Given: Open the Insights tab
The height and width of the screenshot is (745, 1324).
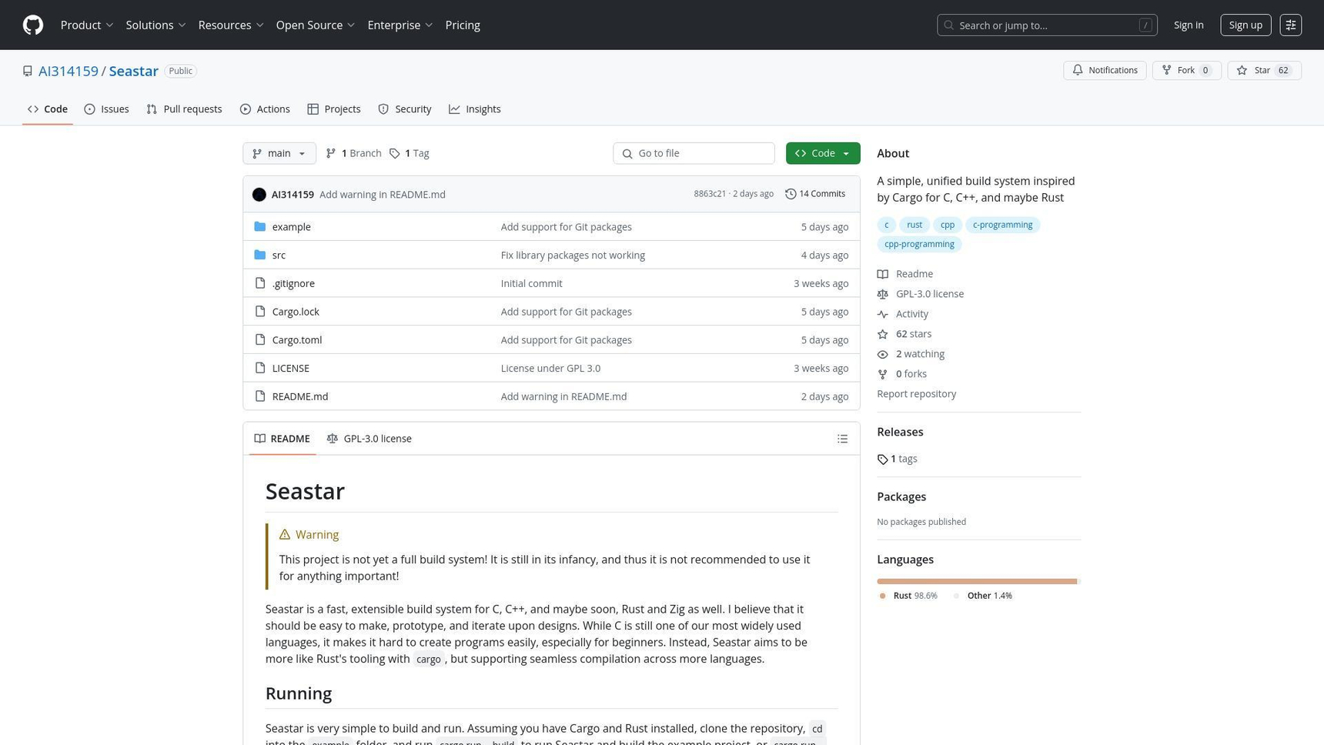Looking at the screenshot, I should 475,109.
